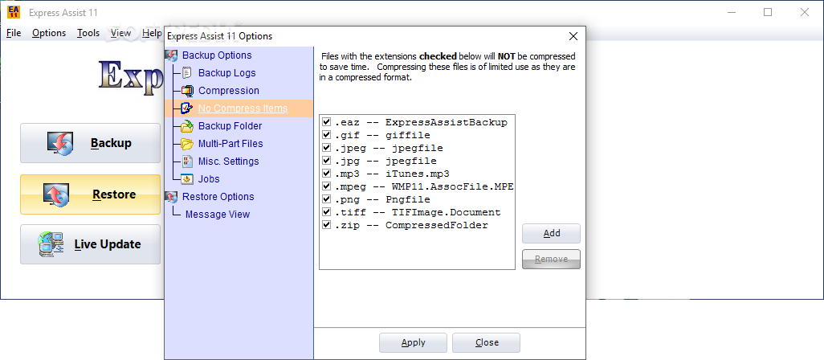Screen dimensions: 824x360
Task: Click the Backup Options tree icon
Action: 171,55
